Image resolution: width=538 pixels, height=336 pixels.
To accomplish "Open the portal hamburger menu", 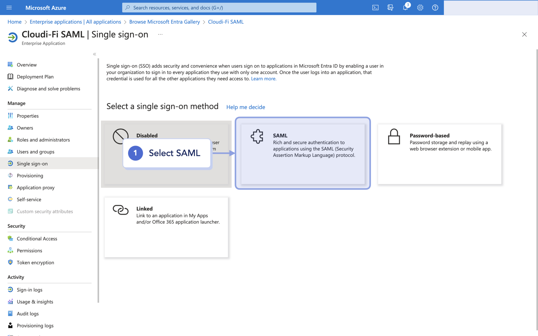I will [x=9, y=7].
